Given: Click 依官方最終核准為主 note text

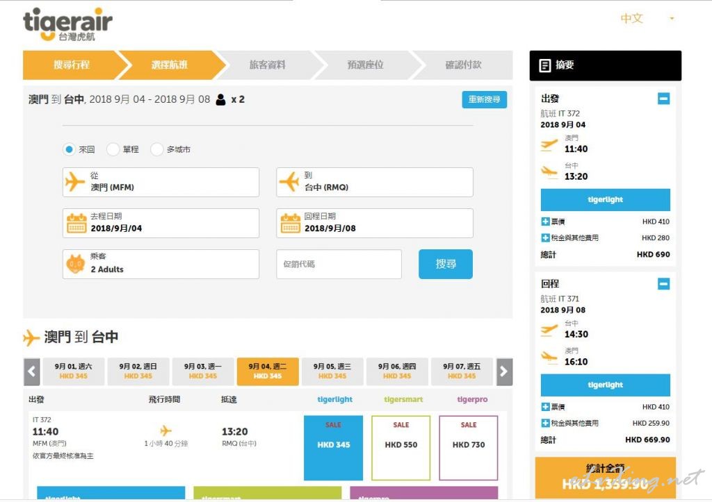Looking at the screenshot, I should [x=63, y=455].
